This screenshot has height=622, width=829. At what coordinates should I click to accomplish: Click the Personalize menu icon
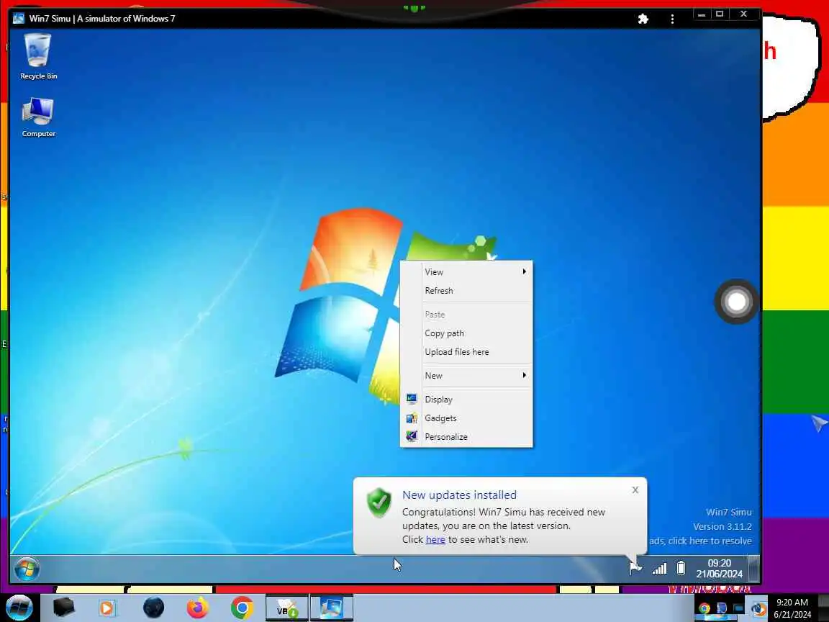(x=412, y=436)
